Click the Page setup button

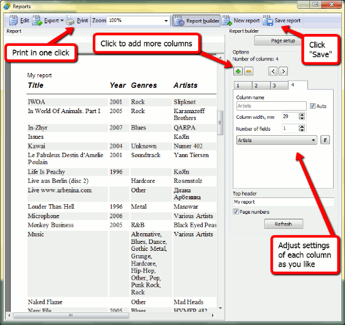283,41
